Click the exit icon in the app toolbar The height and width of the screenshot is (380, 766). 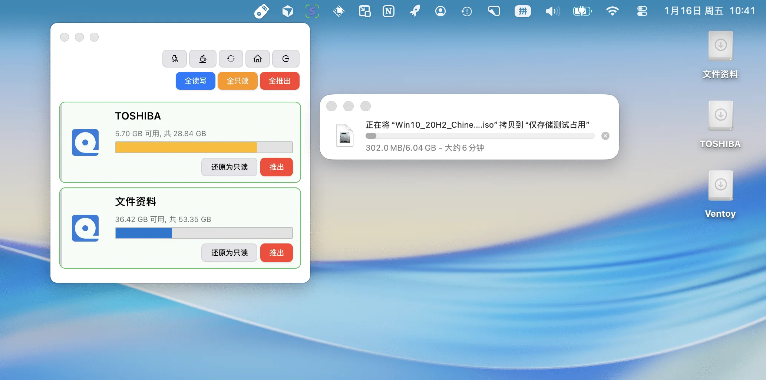point(285,58)
